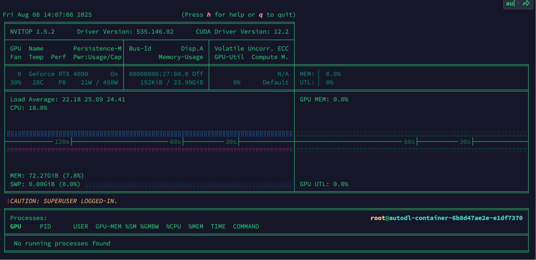This screenshot has height=260, width=536.
Task: Click the 'au' label beside the share arrow
Action: (x=509, y=3)
